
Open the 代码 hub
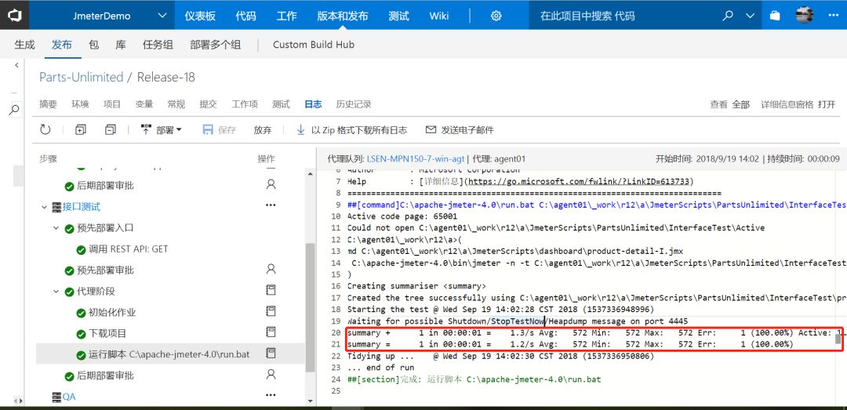(245, 16)
